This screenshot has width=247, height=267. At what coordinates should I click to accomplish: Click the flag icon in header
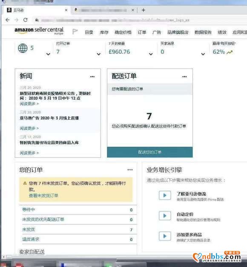pyautogui.click(x=75, y=31)
